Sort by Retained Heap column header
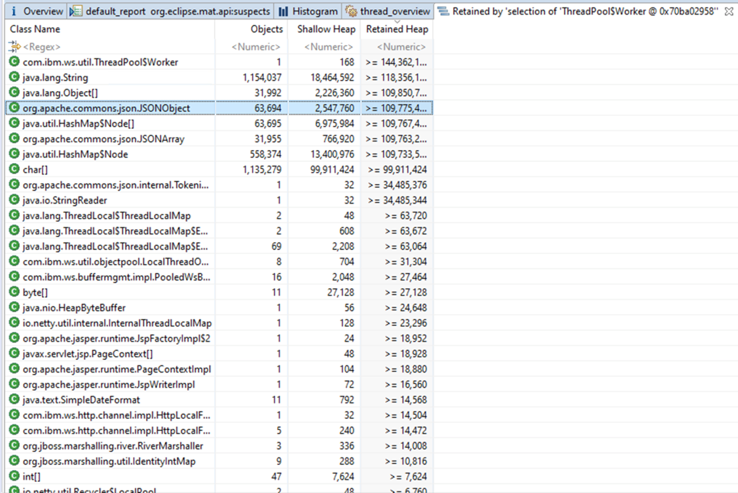738x493 pixels. click(397, 29)
